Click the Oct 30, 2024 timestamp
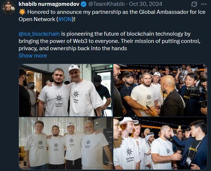211x171 pixels. coord(146,4)
